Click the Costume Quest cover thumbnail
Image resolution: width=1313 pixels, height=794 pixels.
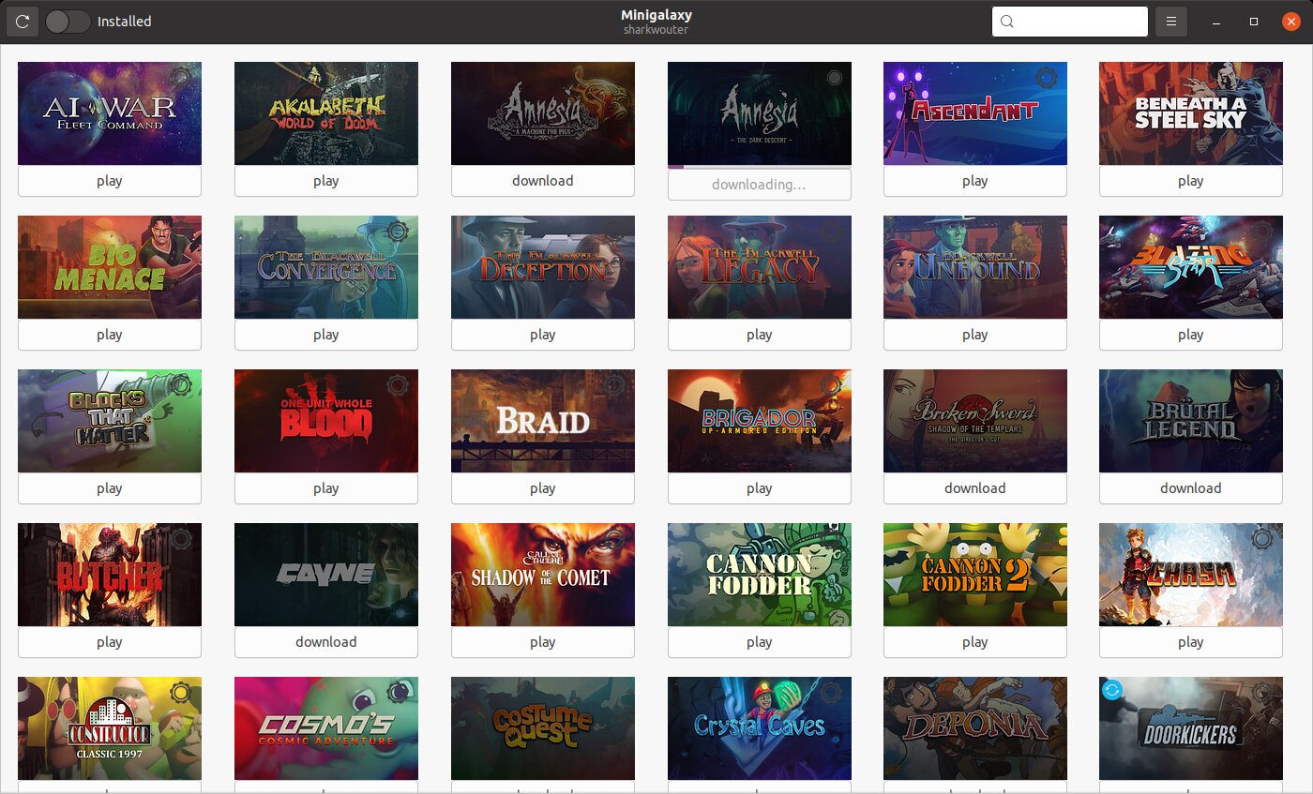[x=543, y=728]
